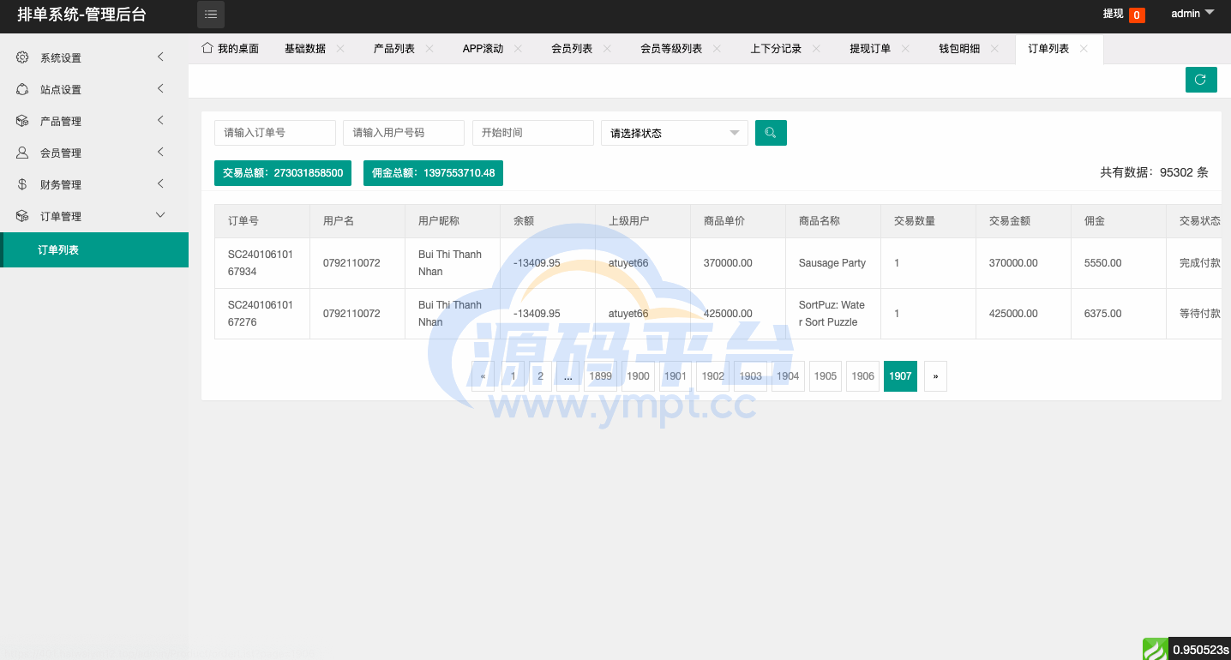Viewport: 1231px width, 660px height.
Task: Click the 系统设置 gear icon
Action: (22, 57)
